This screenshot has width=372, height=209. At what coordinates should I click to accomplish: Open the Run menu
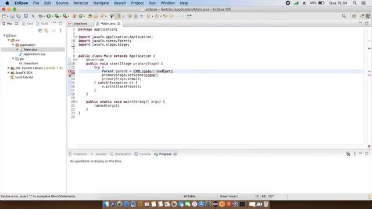click(152, 3)
